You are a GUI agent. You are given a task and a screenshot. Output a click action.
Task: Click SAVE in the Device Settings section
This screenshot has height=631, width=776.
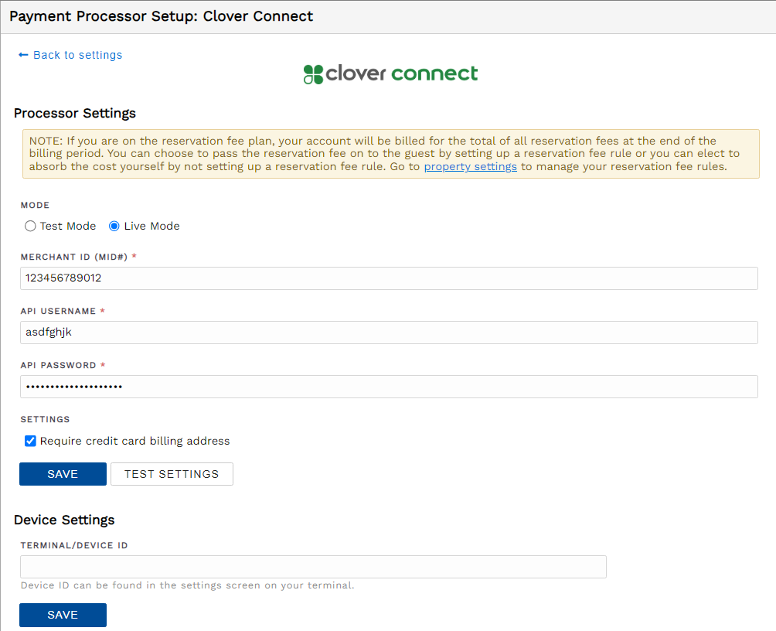pyautogui.click(x=63, y=615)
